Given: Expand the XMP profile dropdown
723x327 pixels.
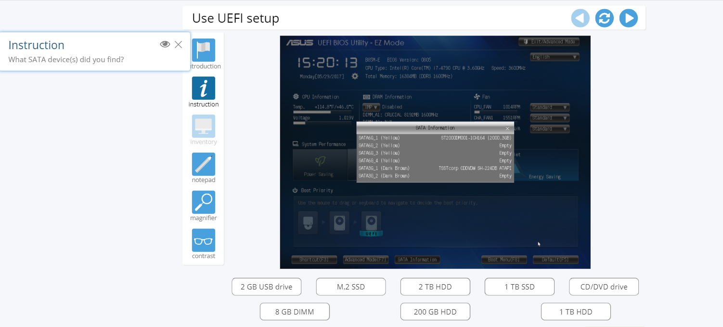Looking at the screenshot, I should [371, 107].
